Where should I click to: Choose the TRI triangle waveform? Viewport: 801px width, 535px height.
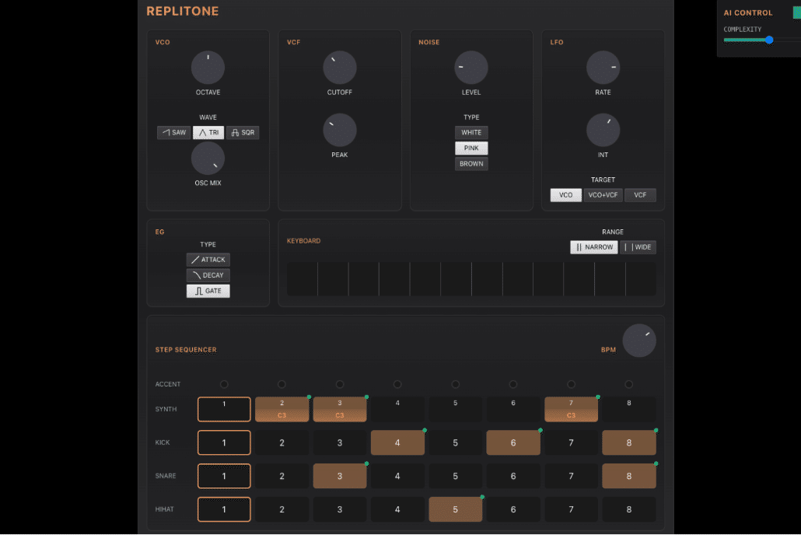208,133
